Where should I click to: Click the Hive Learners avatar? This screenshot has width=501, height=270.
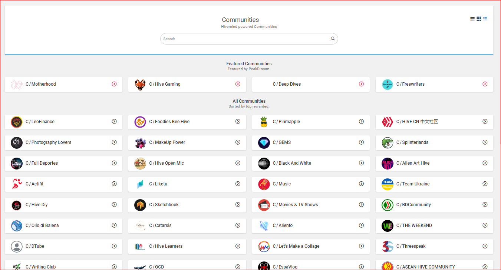coord(140,247)
